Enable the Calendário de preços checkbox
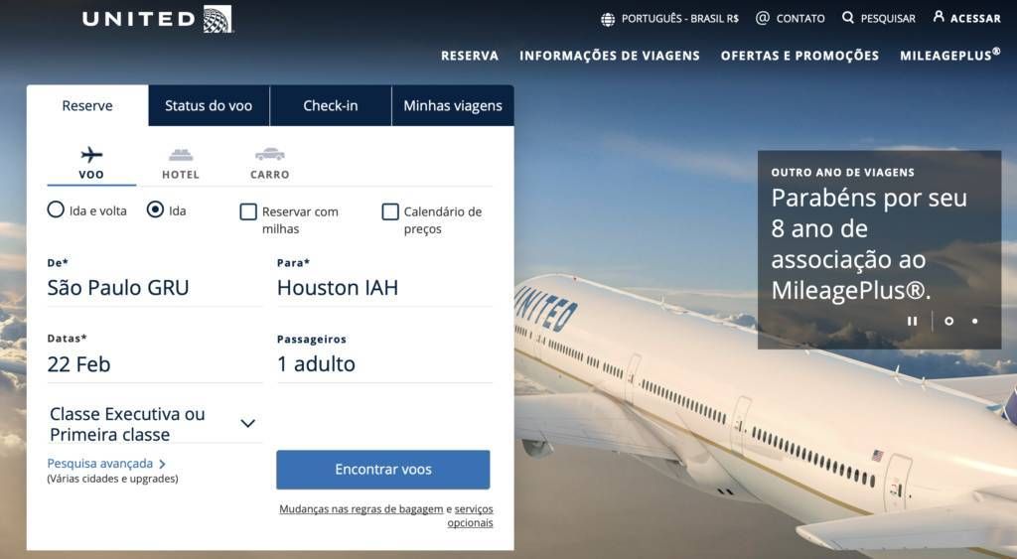Image resolution: width=1017 pixels, height=559 pixels. click(390, 211)
